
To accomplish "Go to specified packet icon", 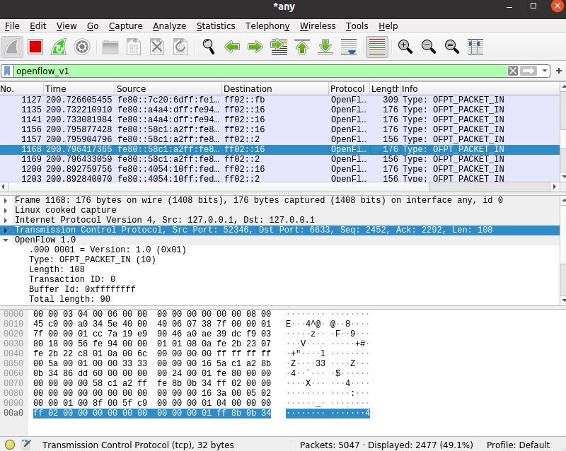I will click(x=279, y=47).
